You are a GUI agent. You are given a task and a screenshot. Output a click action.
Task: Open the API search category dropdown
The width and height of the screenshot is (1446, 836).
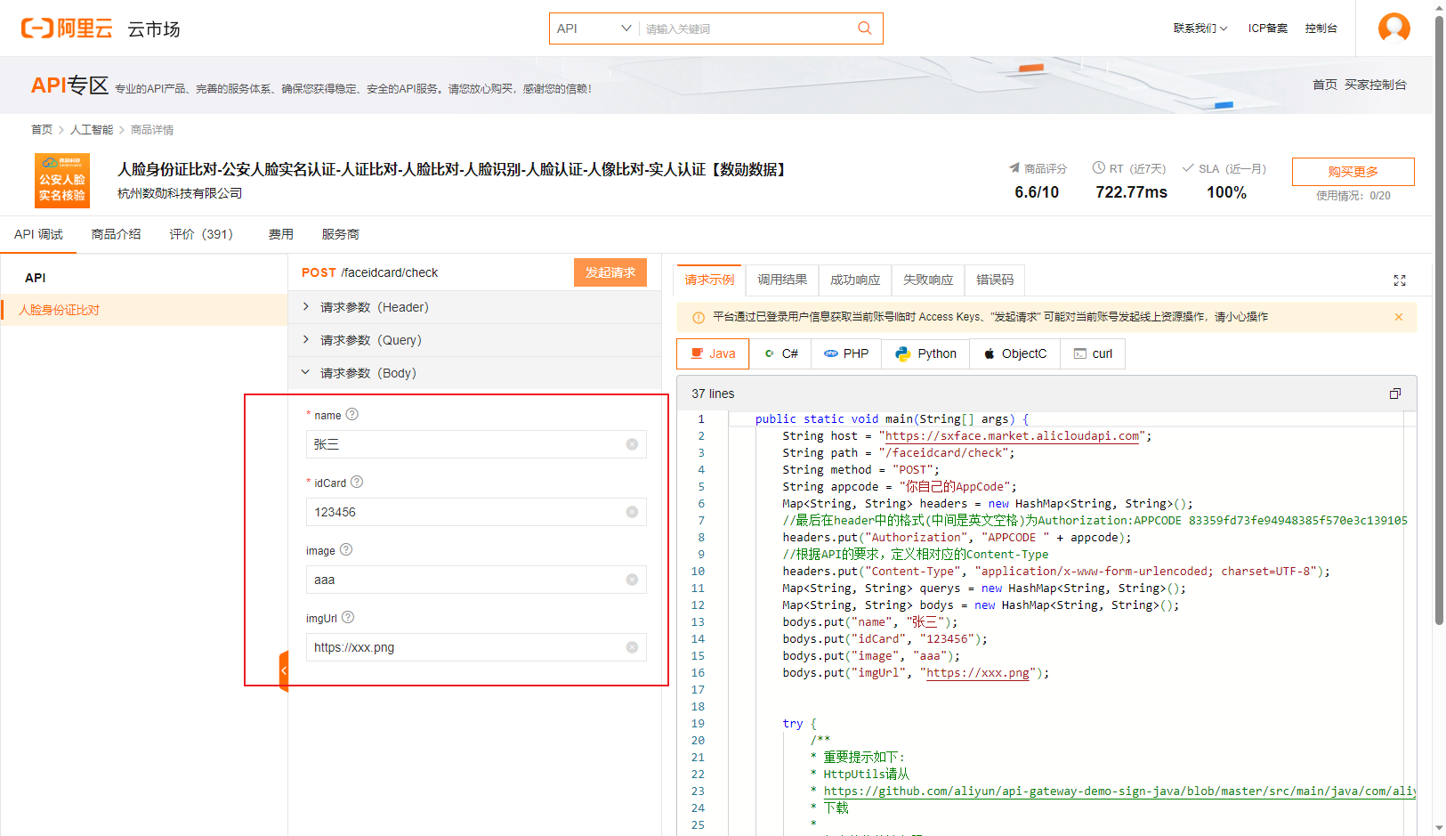(594, 28)
